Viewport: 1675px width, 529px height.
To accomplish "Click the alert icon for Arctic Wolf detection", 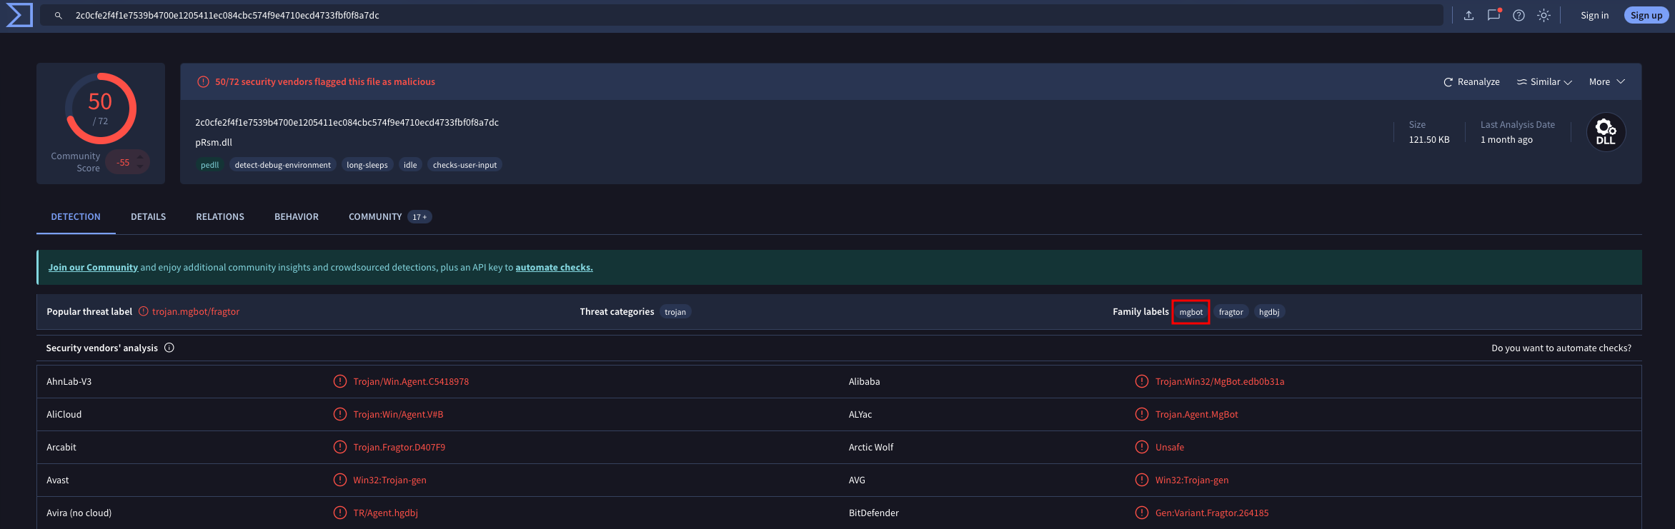I will (1142, 447).
